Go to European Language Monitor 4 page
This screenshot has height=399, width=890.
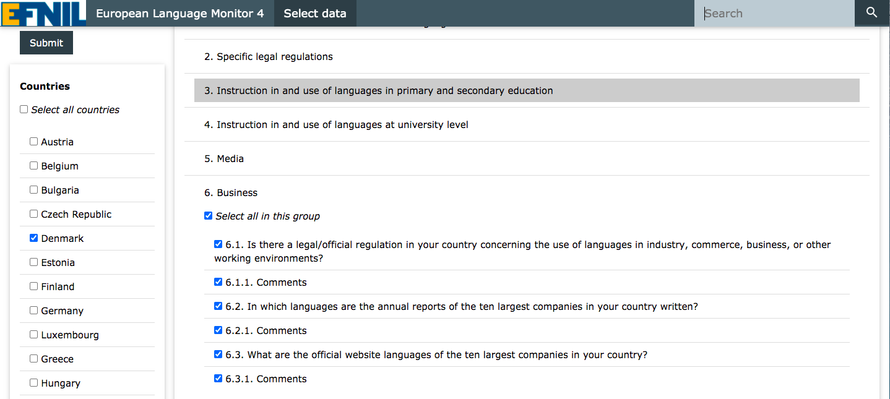coord(179,14)
